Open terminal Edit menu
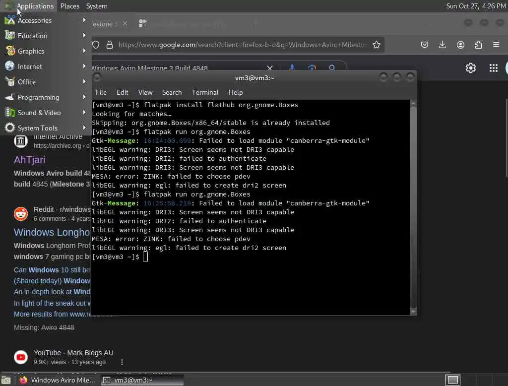This screenshot has height=386, width=508. click(122, 92)
